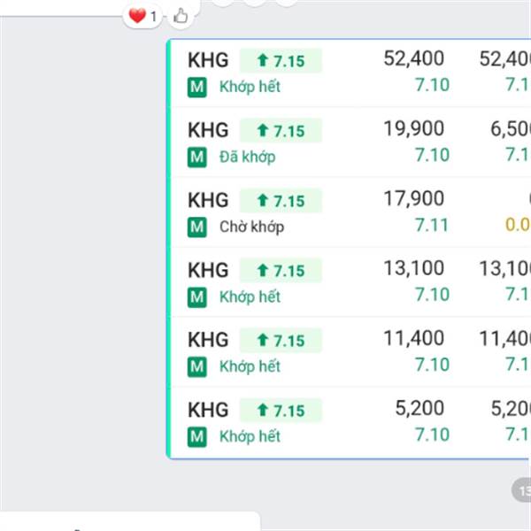Image resolution: width=531 pixels, height=531 pixels.
Task: Click the Chờ khớp status label
Action: click(251, 227)
